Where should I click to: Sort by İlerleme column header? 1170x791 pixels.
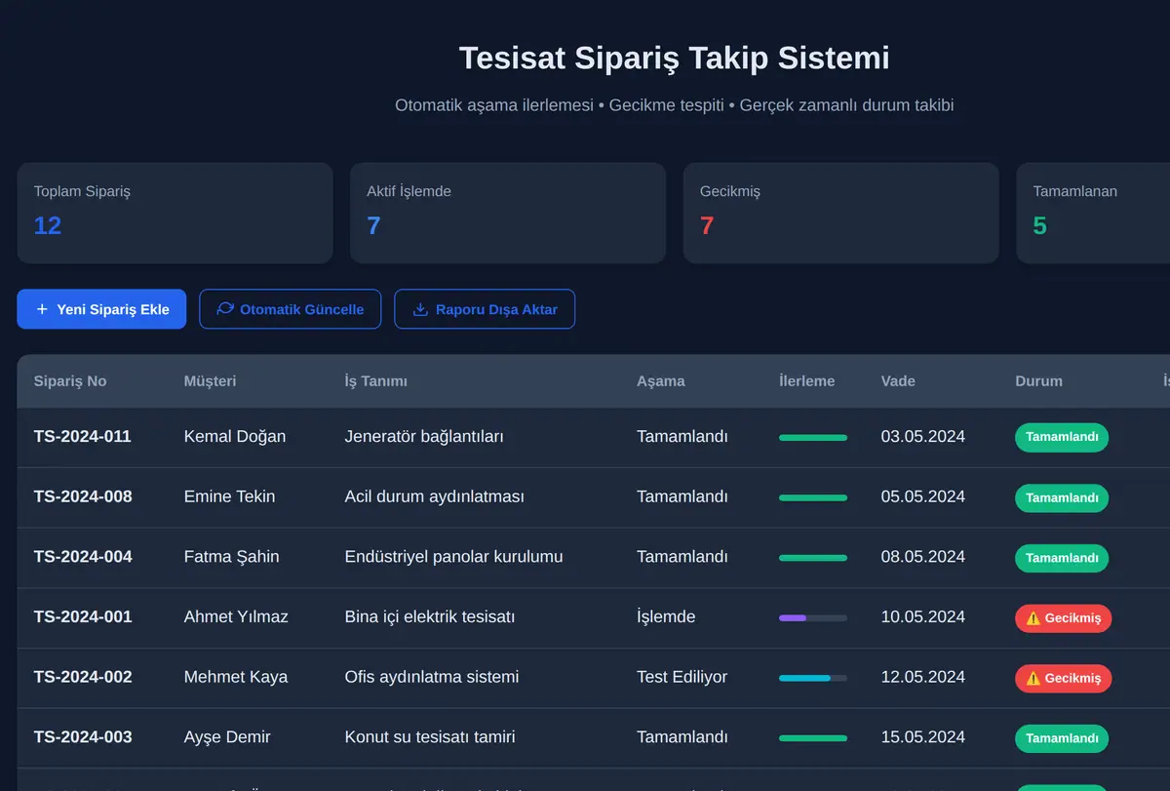(x=807, y=381)
